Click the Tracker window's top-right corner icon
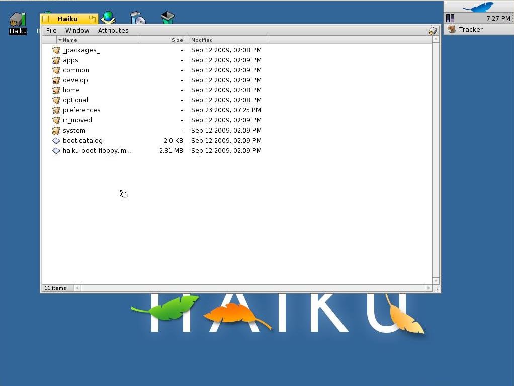The width and height of the screenshot is (514, 386). pyautogui.click(x=433, y=31)
